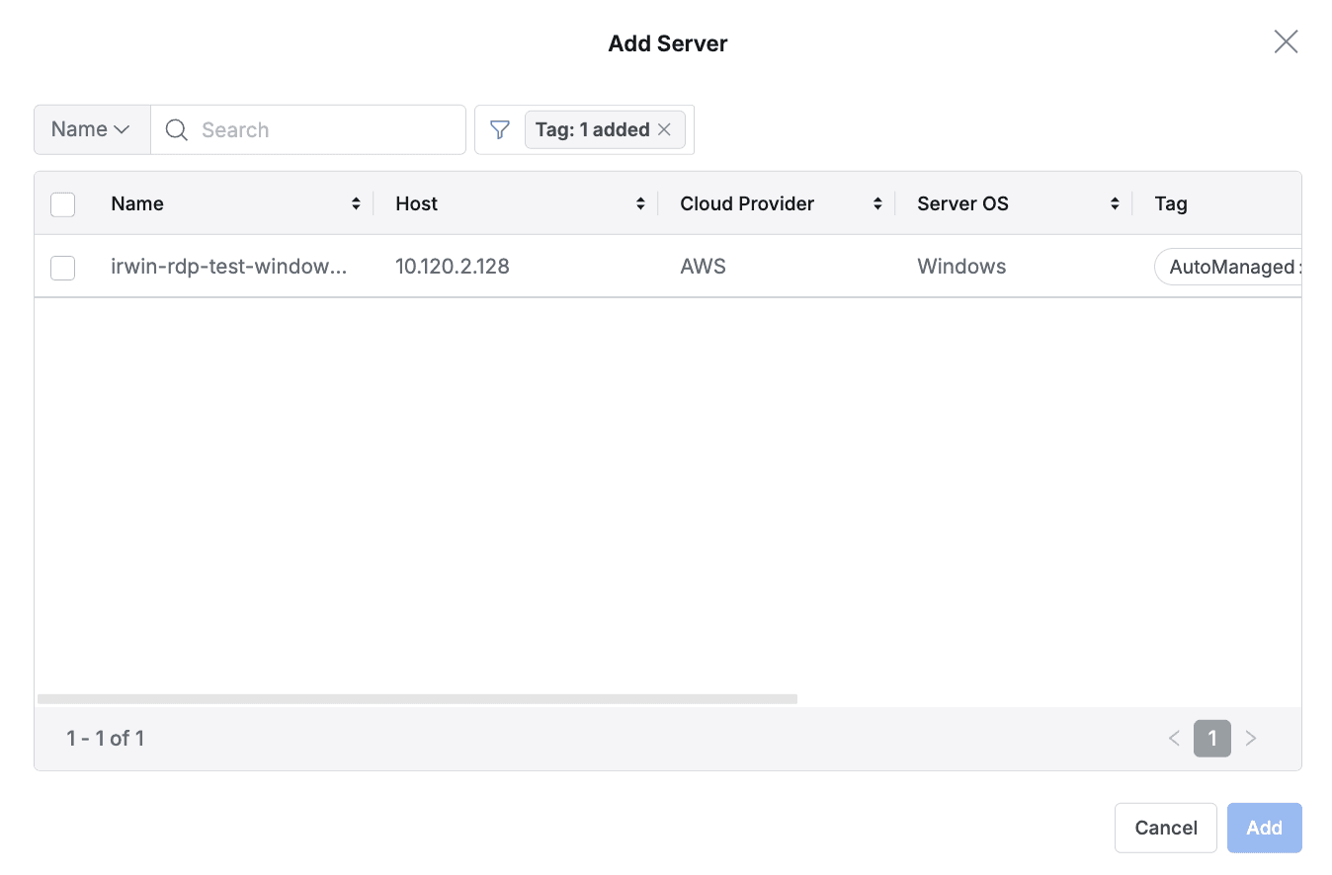Image resolution: width=1332 pixels, height=875 pixels.
Task: Select page 1 in pagination
Action: click(1211, 738)
